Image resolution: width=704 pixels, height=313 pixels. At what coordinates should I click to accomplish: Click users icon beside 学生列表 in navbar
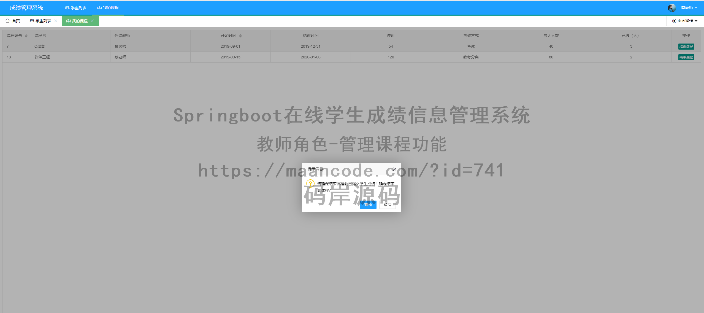point(67,8)
